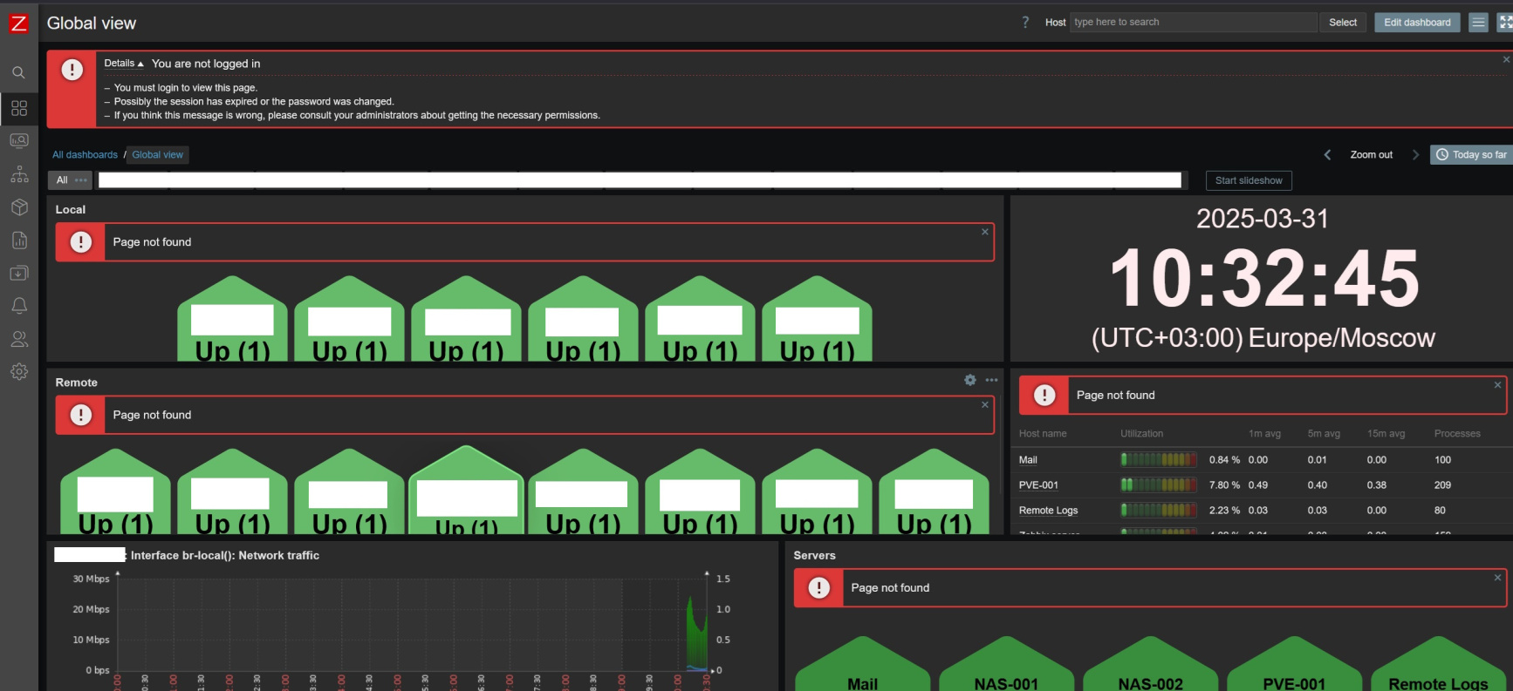Click the 1m avg column header
1513x691 pixels.
click(1264, 434)
